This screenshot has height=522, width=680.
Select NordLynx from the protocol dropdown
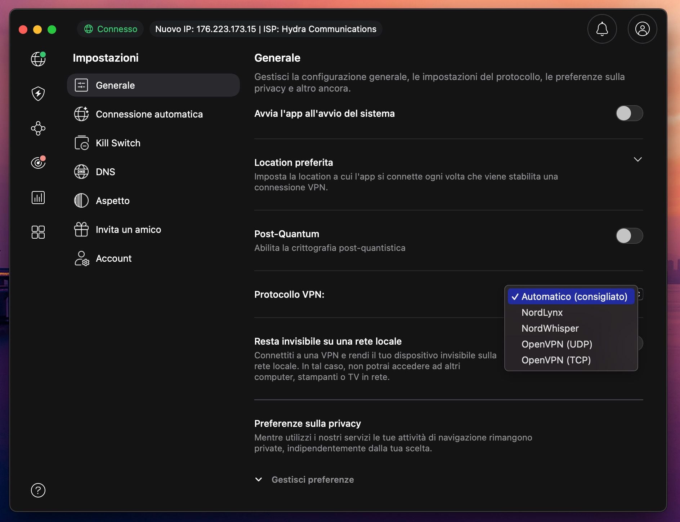[542, 313]
